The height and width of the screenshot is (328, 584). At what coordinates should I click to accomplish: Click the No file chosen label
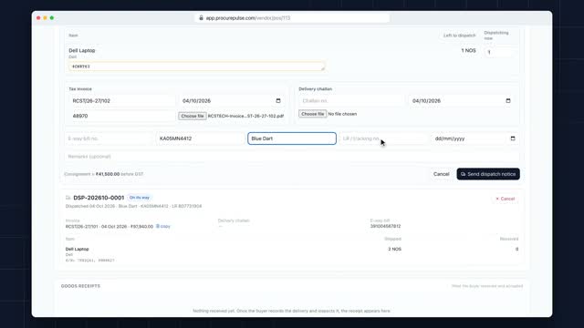342,114
